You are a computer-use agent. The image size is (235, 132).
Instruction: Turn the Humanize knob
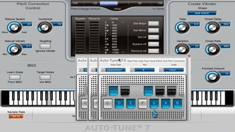45,28
